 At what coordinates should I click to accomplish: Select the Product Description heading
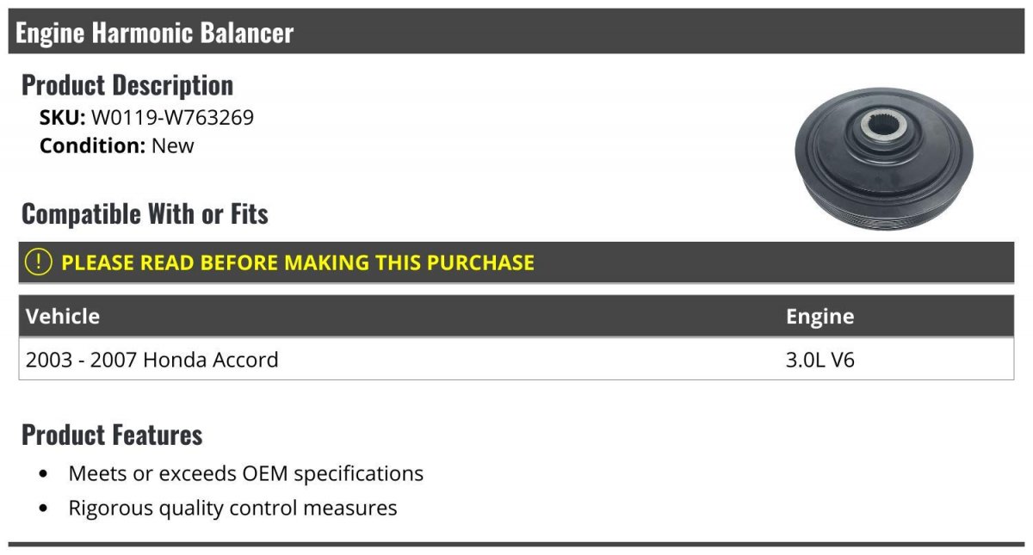pyautogui.click(x=127, y=85)
